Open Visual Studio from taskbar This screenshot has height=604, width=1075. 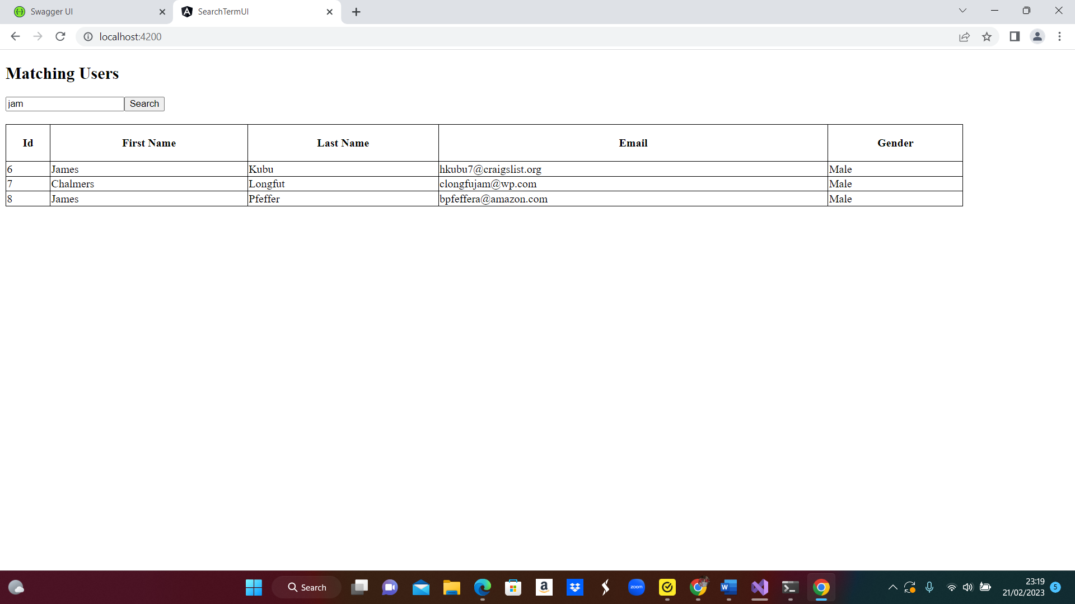pyautogui.click(x=760, y=587)
